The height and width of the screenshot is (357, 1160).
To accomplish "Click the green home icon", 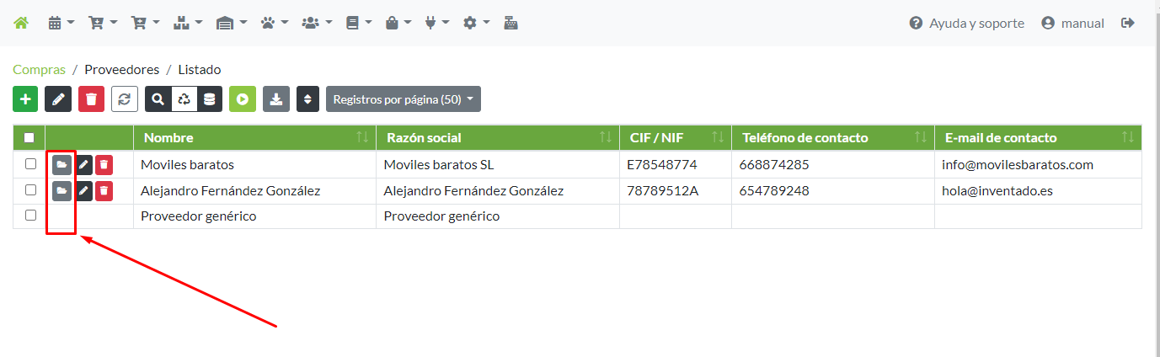I will [x=21, y=23].
